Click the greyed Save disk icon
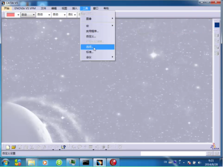 click(x=20, y=147)
